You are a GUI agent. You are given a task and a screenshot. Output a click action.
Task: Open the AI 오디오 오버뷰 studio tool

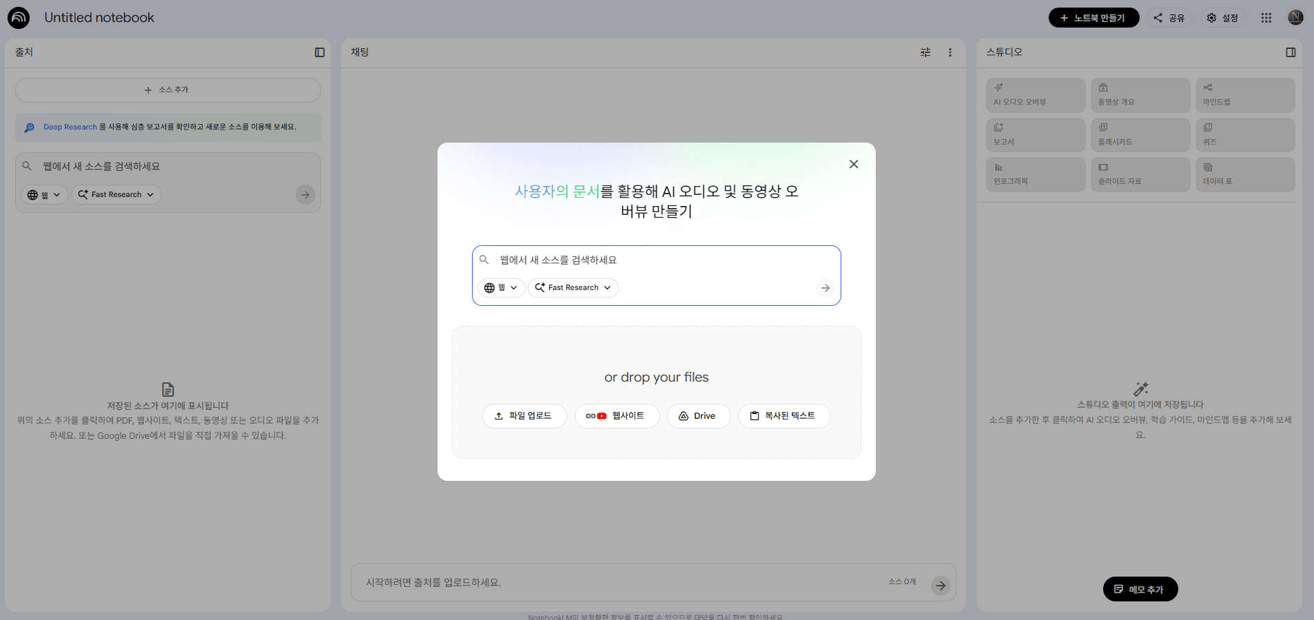(1035, 95)
